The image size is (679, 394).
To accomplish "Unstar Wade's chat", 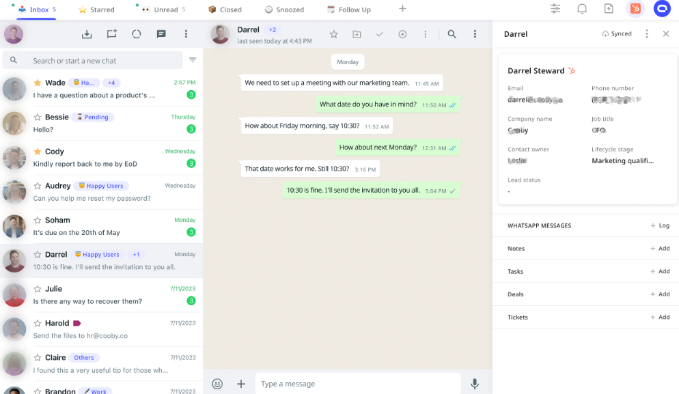I will (x=38, y=83).
